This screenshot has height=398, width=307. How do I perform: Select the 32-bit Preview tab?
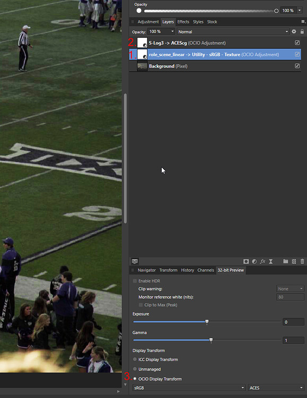pos(230,270)
